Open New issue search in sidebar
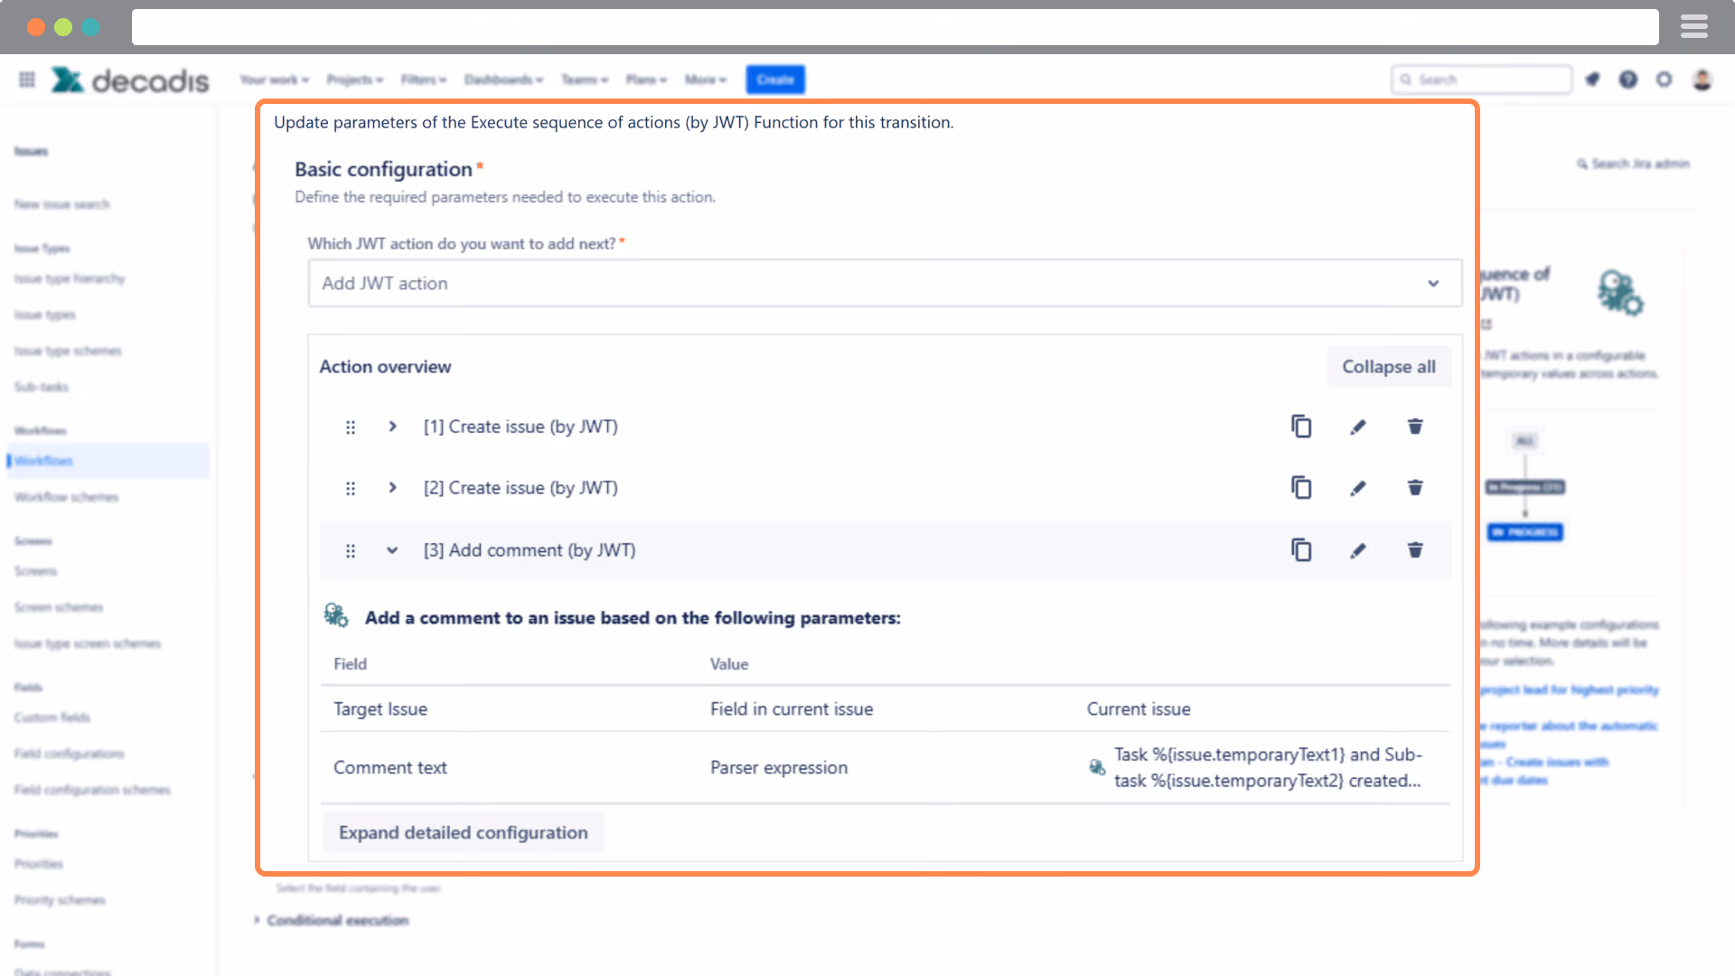This screenshot has width=1735, height=976. (62, 204)
